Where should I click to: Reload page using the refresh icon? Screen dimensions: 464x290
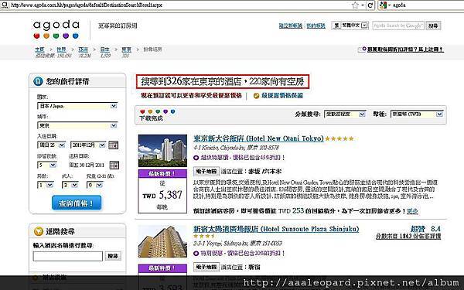[370, 5]
